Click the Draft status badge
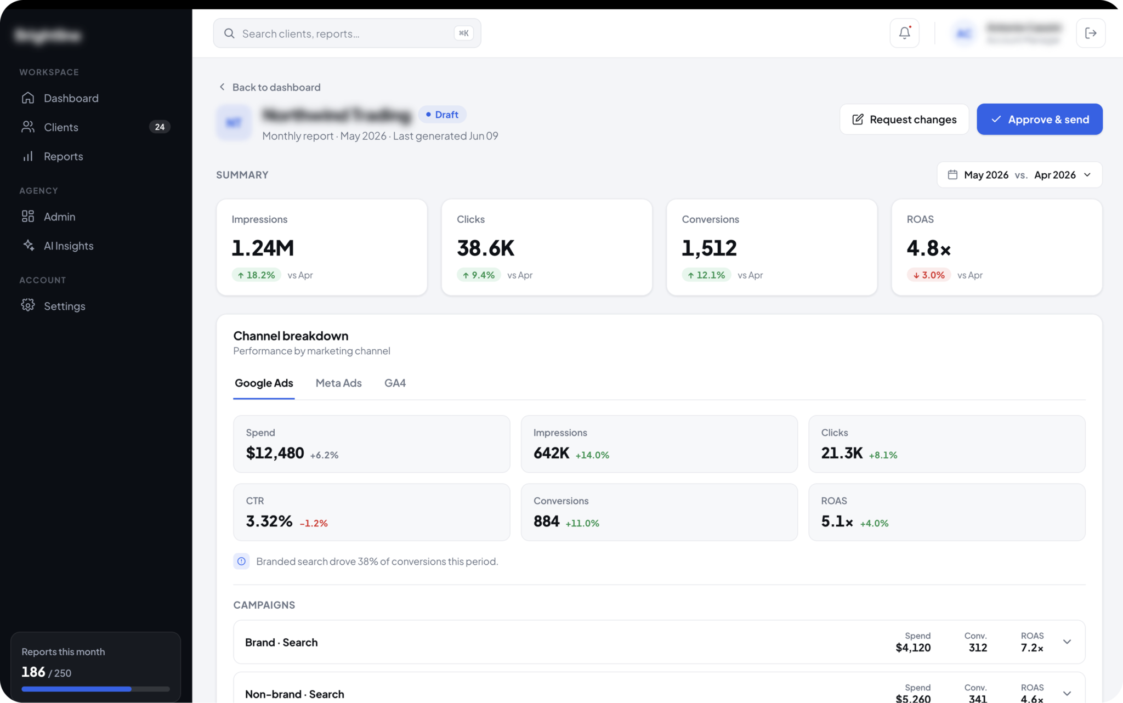 coord(442,114)
